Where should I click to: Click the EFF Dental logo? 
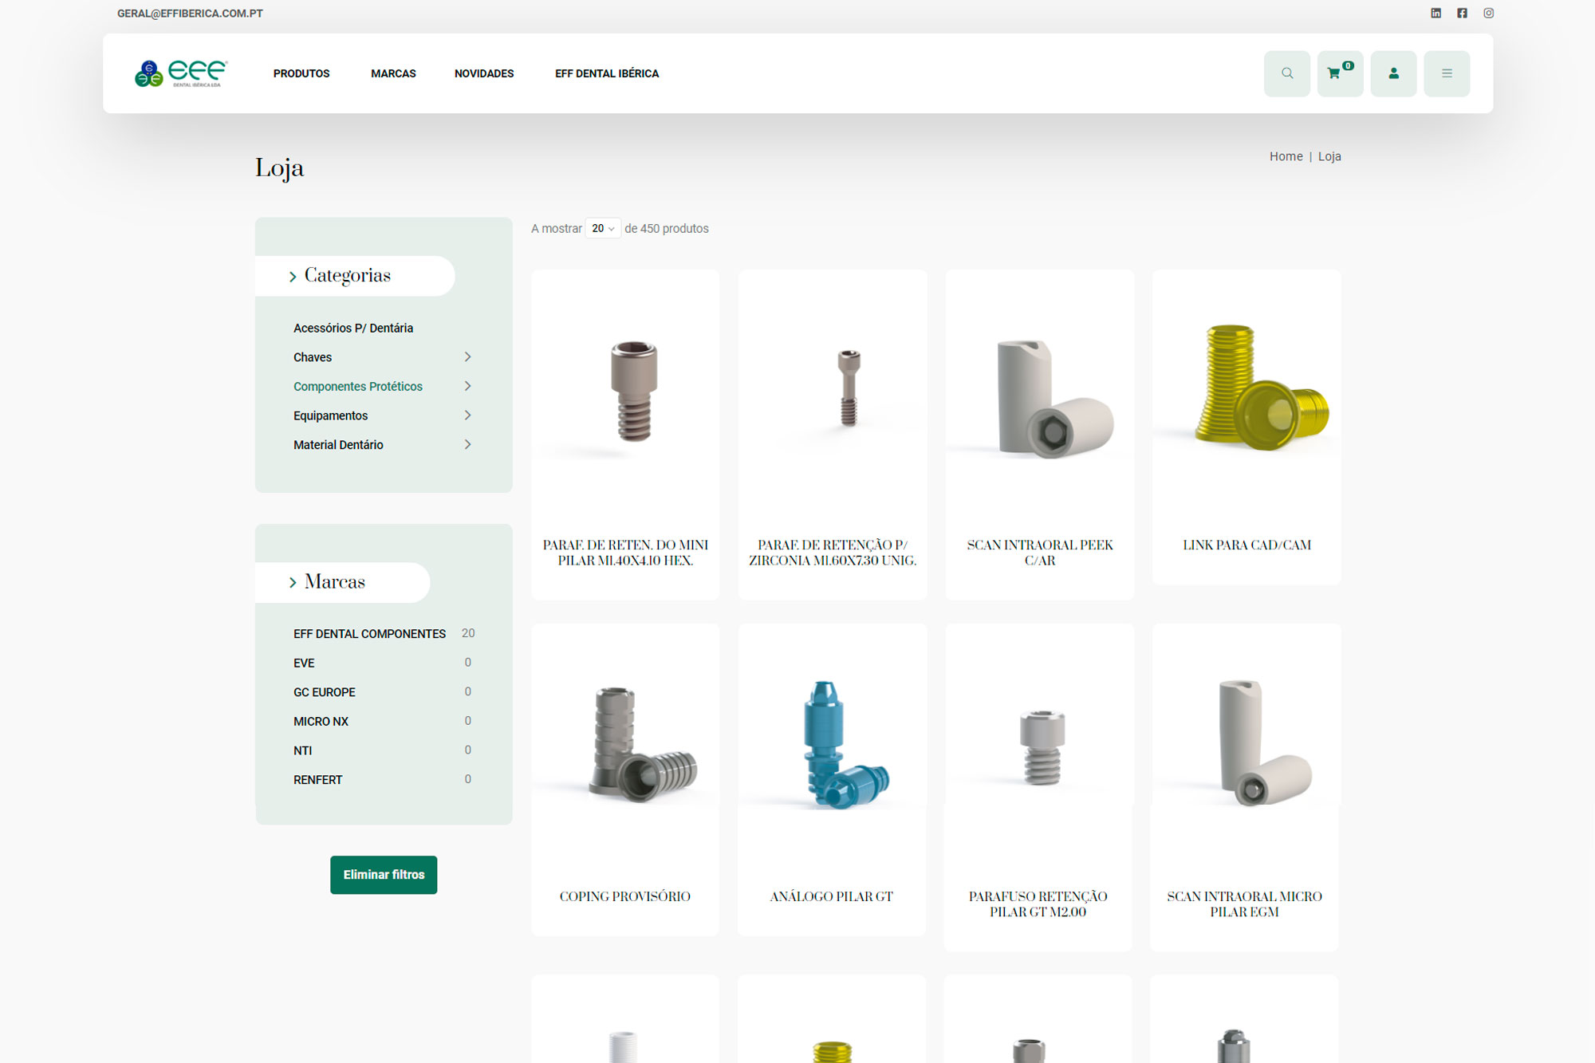[181, 73]
